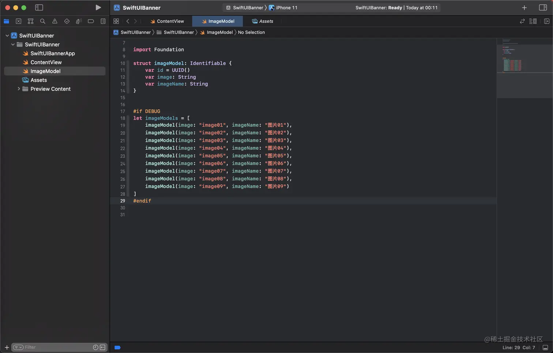The height and width of the screenshot is (353, 553).
Task: Select SwiftUIBannerApp file in navigator
Action: [53, 53]
